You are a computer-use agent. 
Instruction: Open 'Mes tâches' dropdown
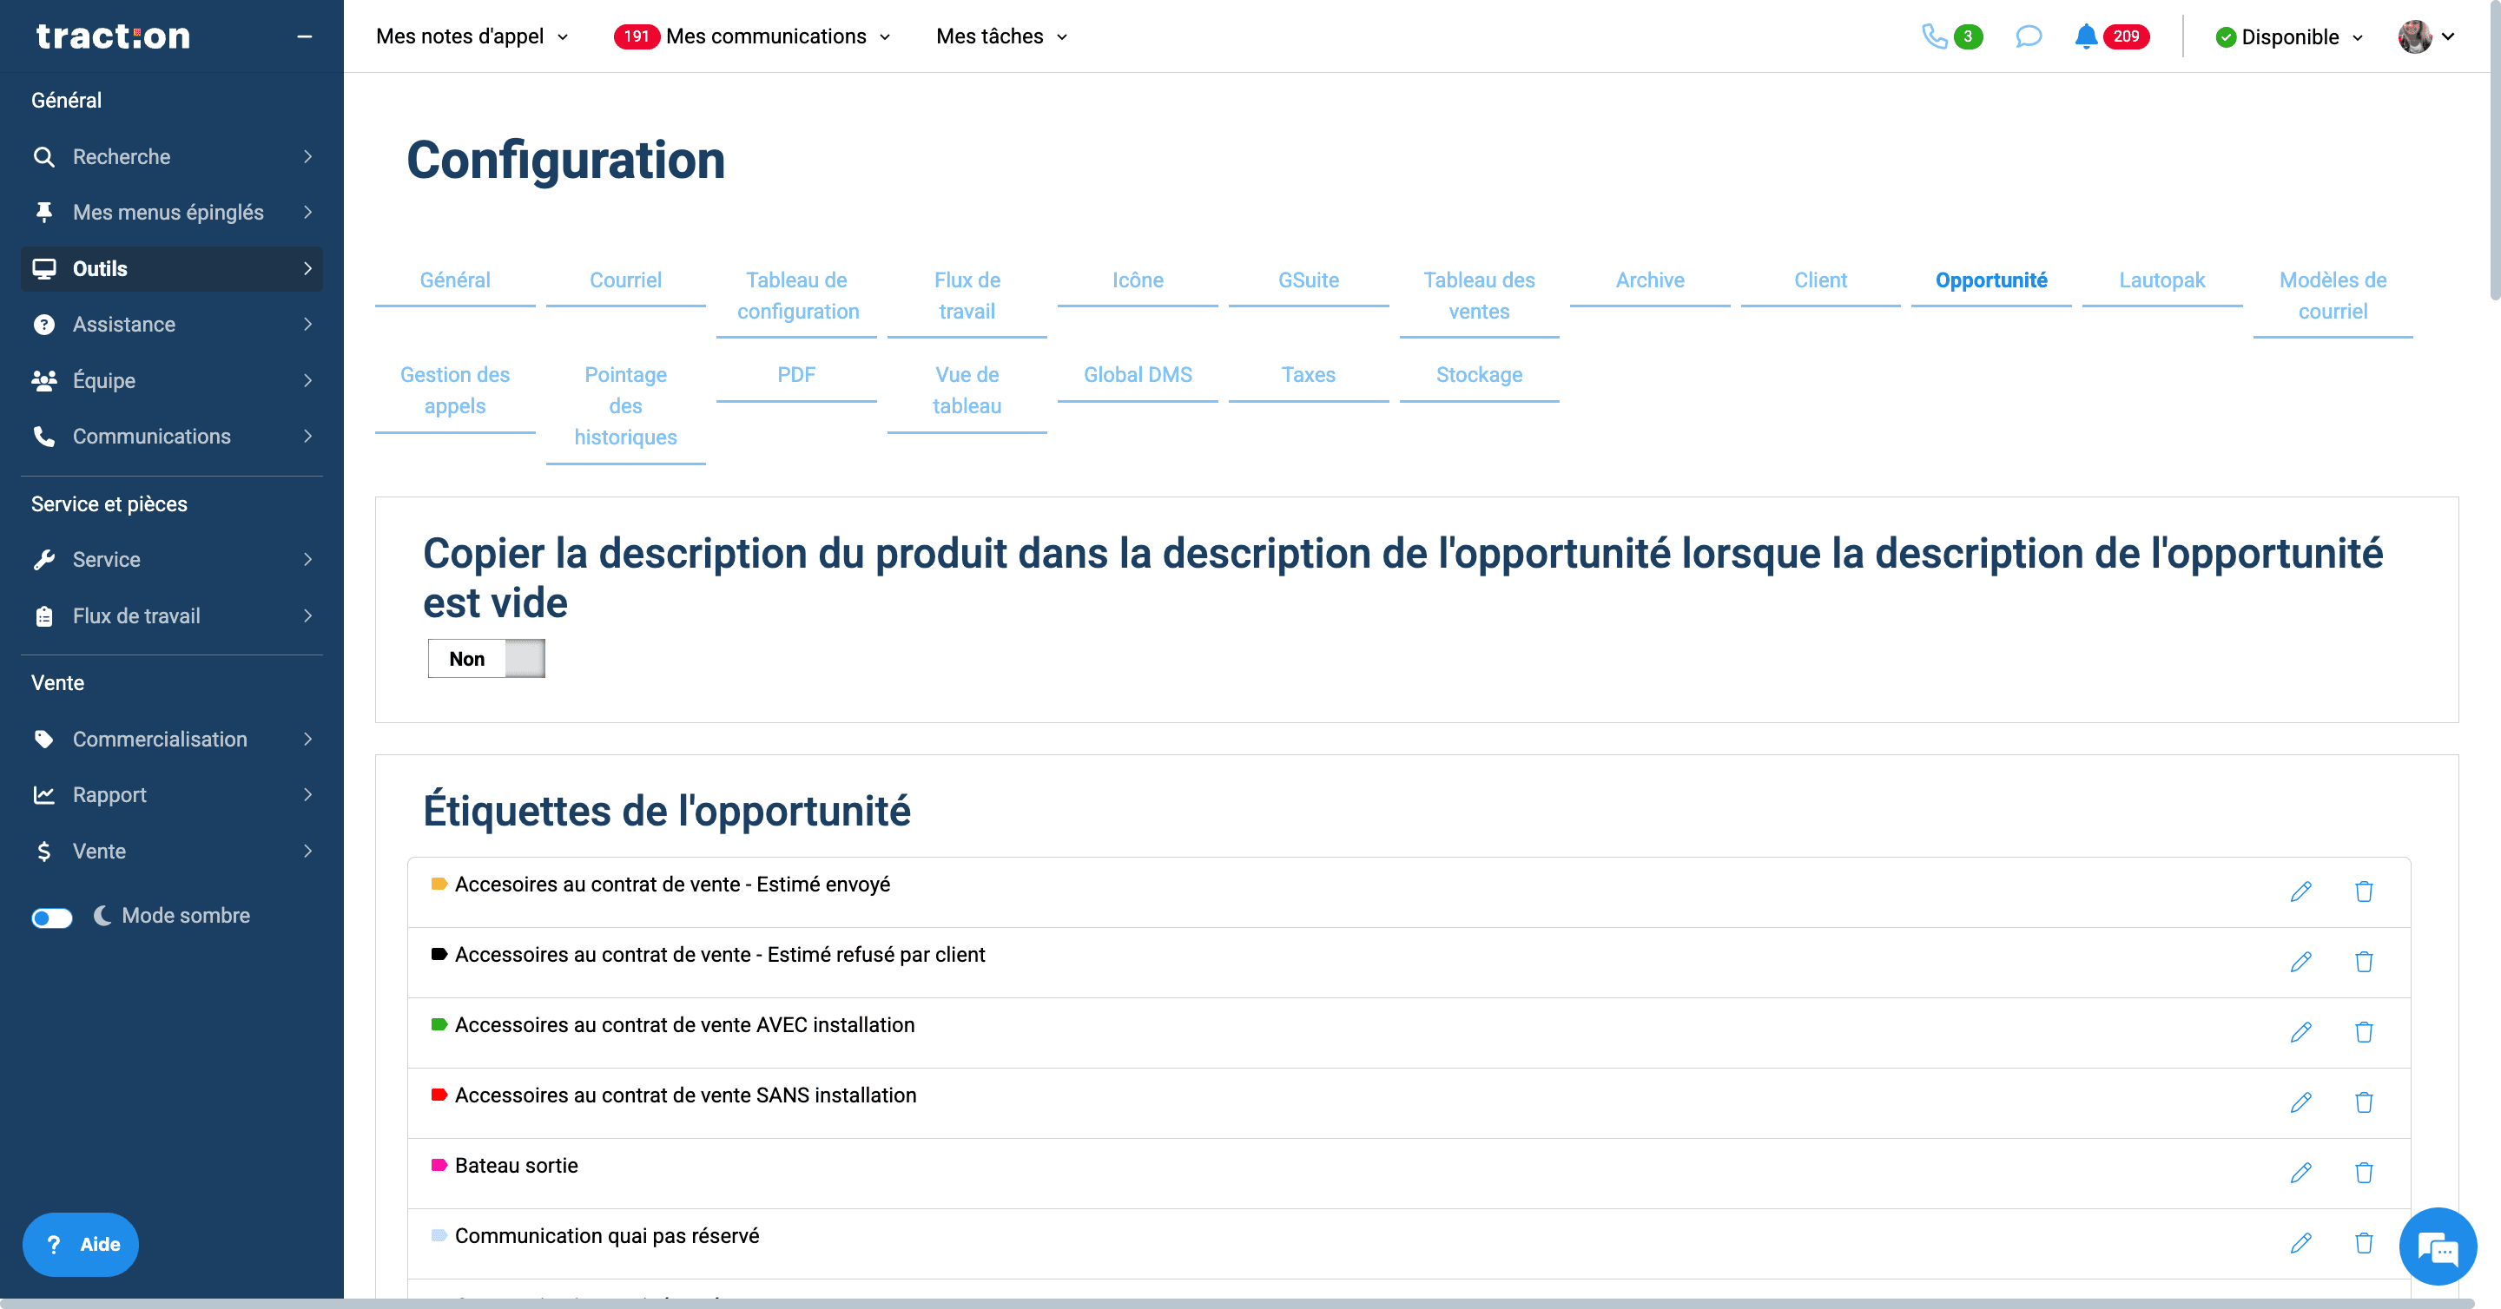[x=1001, y=36]
